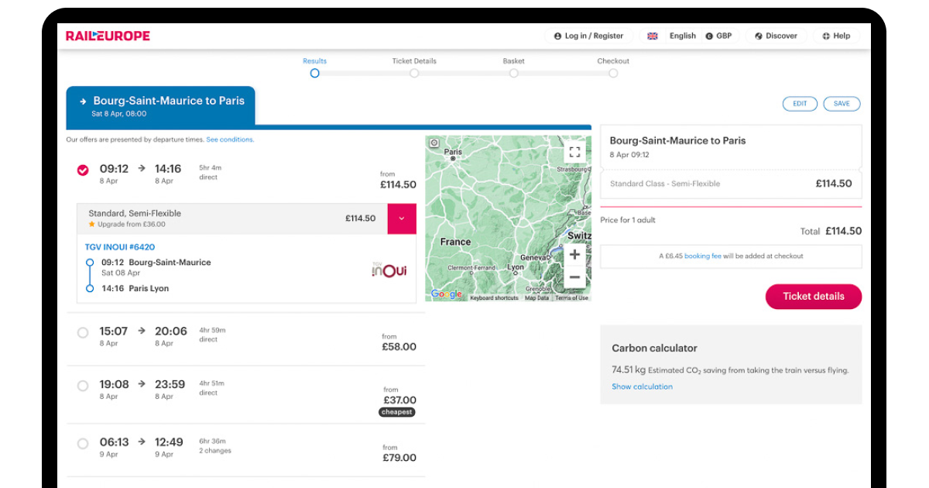Change the GBP currency setting
This screenshot has height=488, width=929.
[718, 36]
